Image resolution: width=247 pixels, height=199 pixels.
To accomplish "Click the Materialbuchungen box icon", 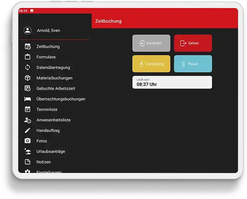I will 28,78.
